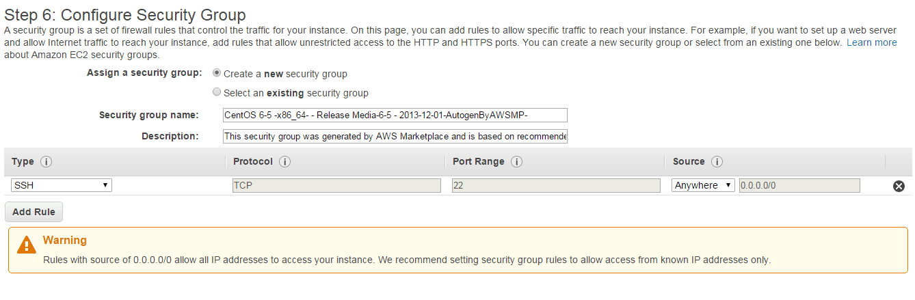Screen dimensions: 915x300
Task: Click the Warning title text
Action: click(x=64, y=241)
